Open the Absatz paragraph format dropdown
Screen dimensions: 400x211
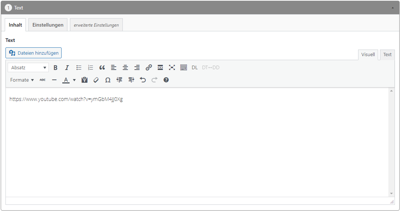pos(28,67)
